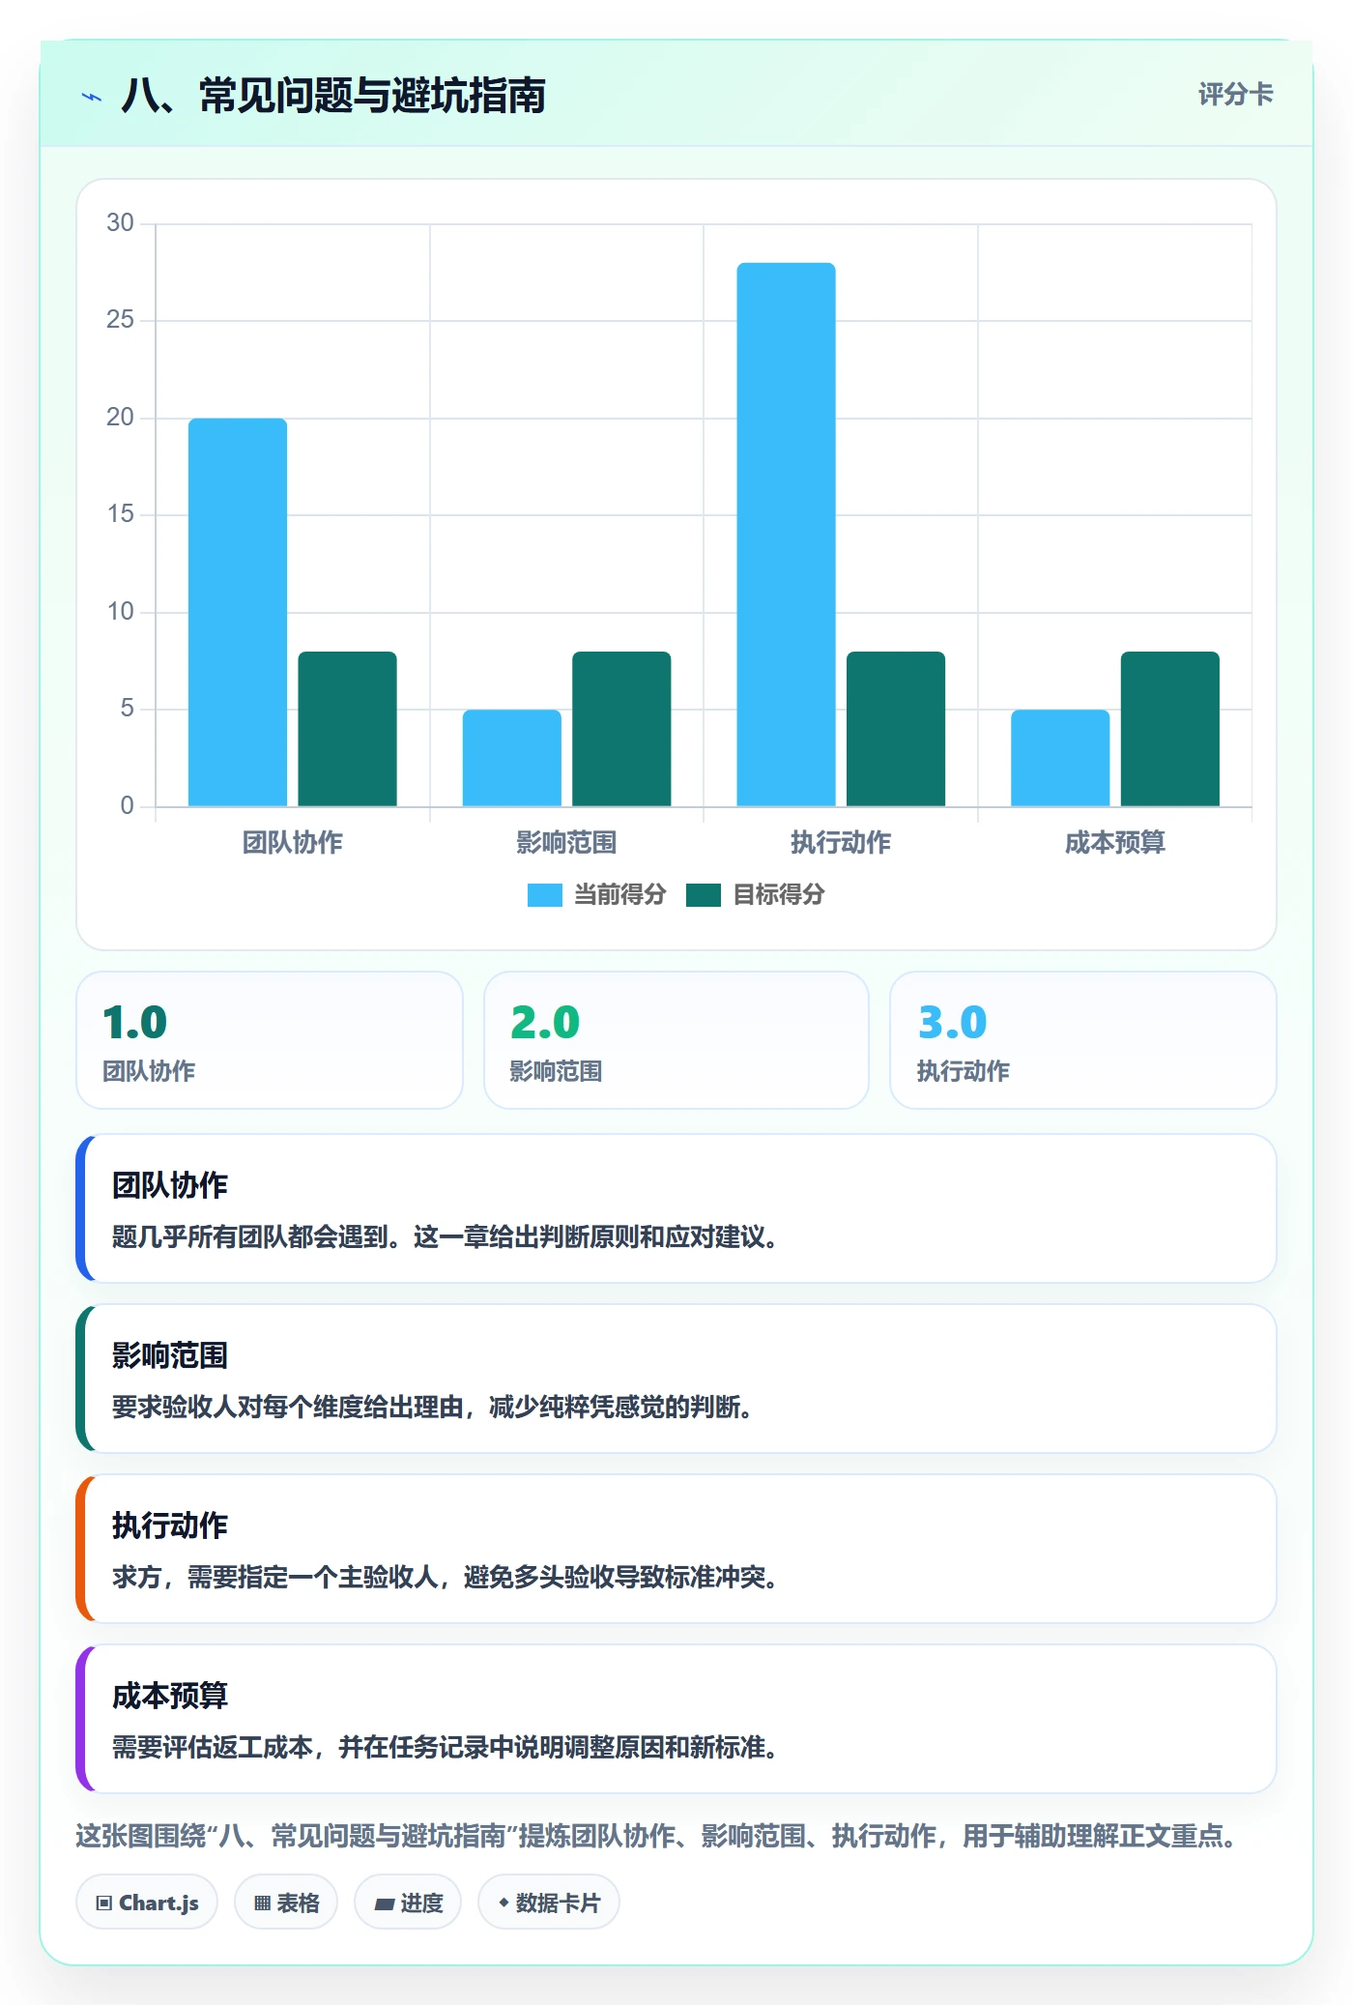Click text 需要评估返工成本 in 成本预算 card
Viewport: 1353px width, 2005px height.
pyautogui.click(x=213, y=1747)
